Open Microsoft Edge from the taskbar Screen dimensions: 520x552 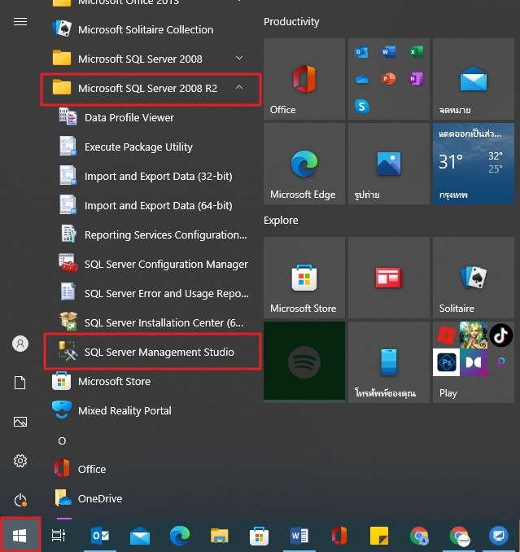[x=180, y=536]
